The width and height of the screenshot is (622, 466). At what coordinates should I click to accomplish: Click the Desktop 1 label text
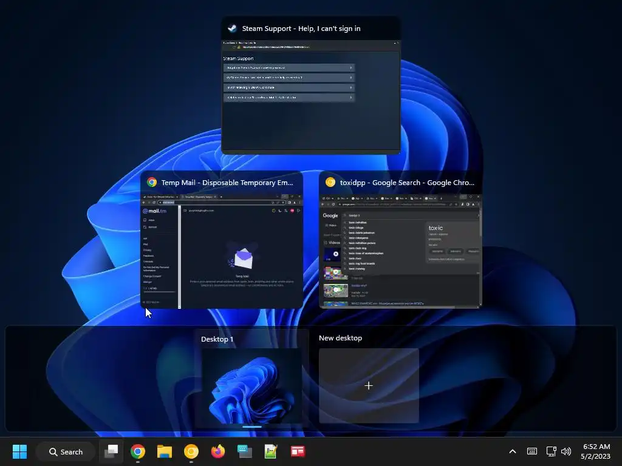click(217, 339)
